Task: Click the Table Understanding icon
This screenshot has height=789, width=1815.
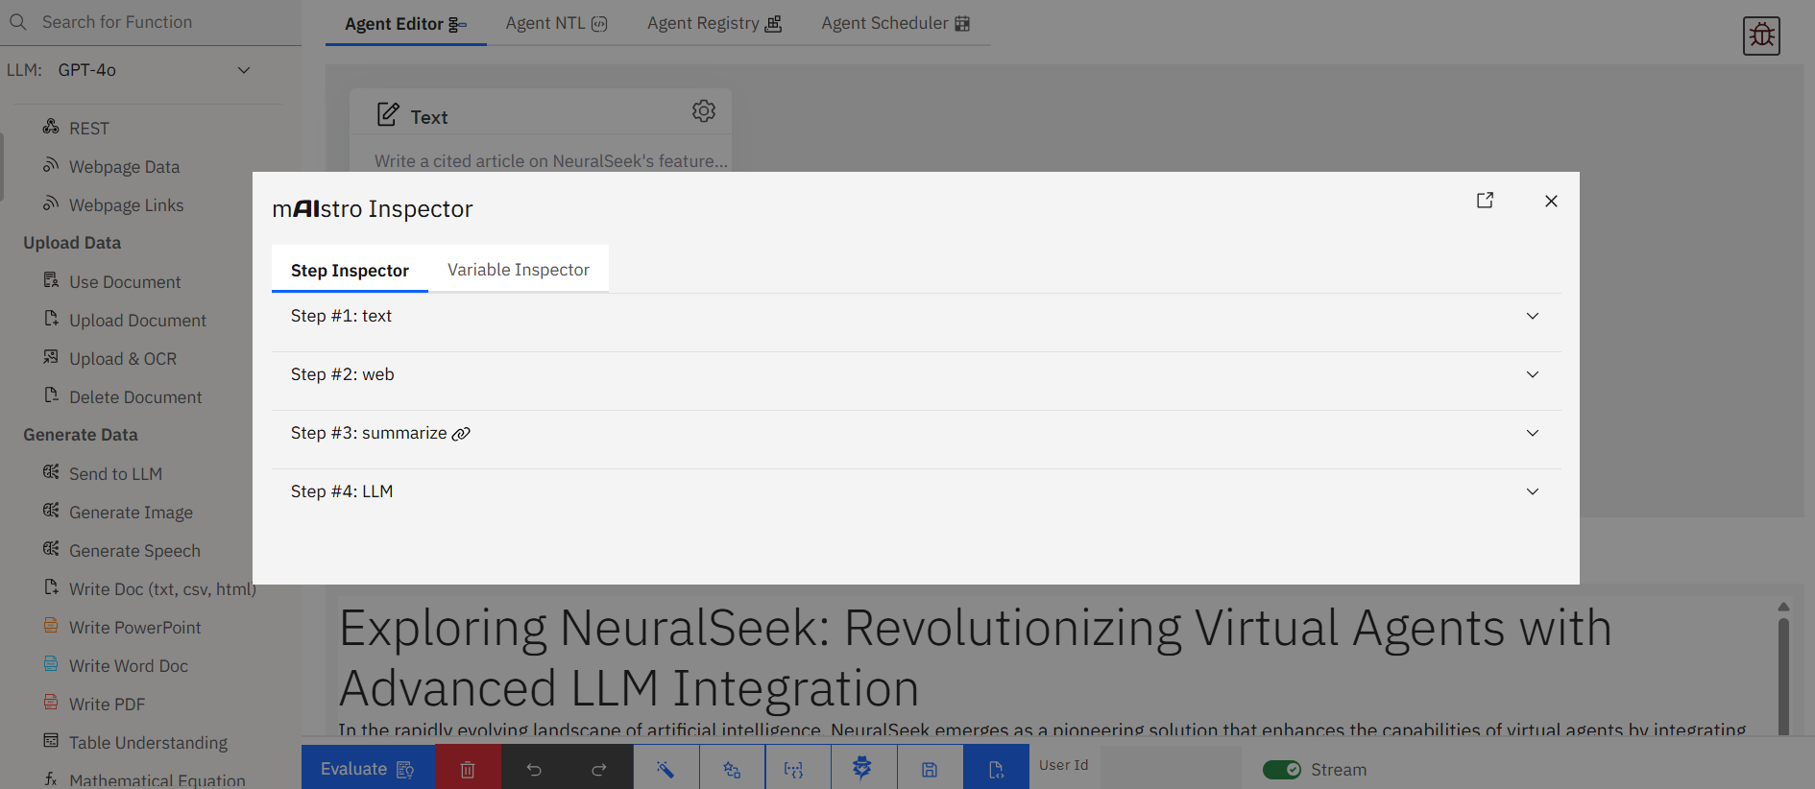Action: 51,740
